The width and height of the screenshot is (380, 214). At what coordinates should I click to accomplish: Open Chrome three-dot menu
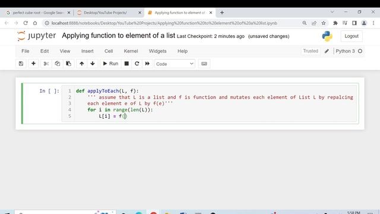tap(373, 23)
